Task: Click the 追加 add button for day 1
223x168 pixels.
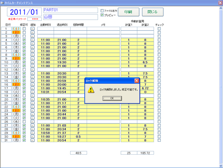Action: pos(32,29)
